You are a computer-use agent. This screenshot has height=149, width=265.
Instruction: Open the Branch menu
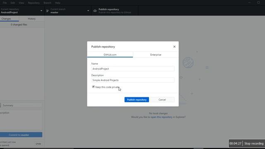(47, 3)
